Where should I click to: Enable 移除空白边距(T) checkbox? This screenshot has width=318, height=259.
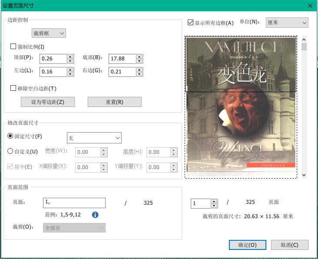[x=13, y=88]
